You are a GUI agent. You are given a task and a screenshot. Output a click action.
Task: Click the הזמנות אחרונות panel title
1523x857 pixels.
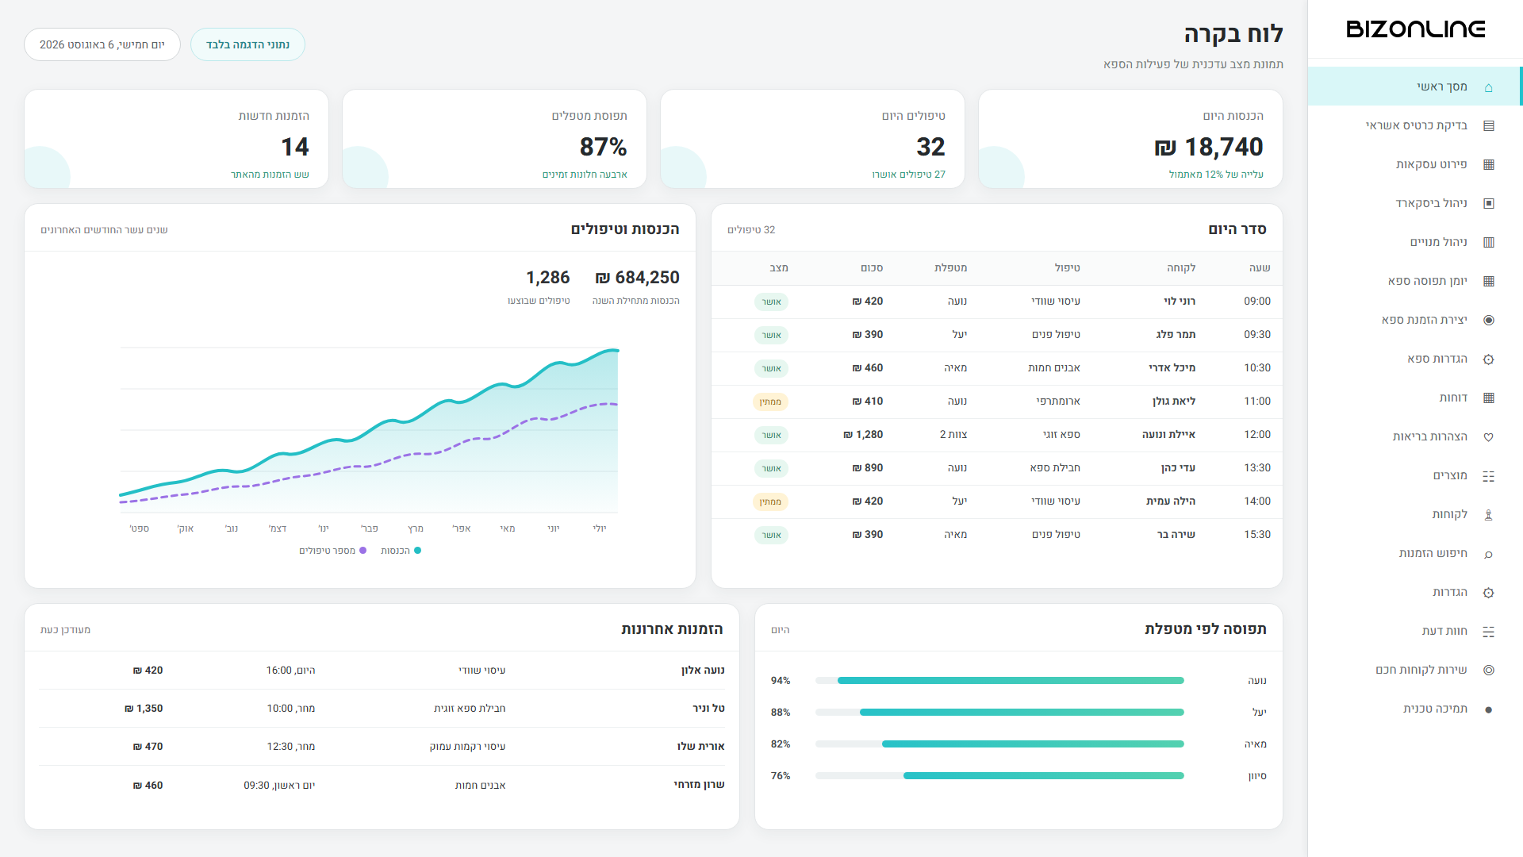672,629
